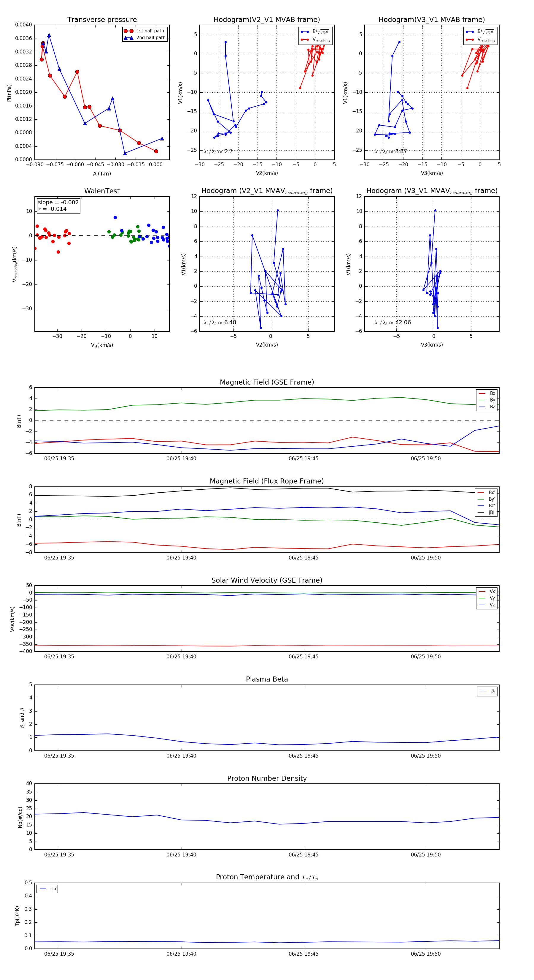Select V_remaining legend entry in V2_V1 MVAB hodogram

(315, 39)
